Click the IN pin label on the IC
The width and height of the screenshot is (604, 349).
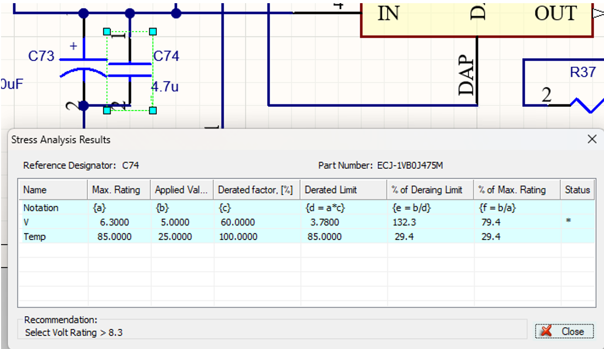[x=388, y=13]
